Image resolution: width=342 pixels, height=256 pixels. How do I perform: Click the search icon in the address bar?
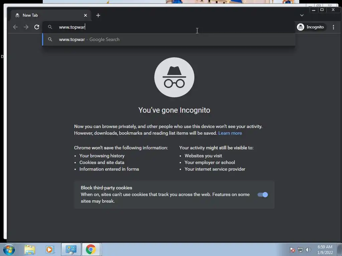click(x=50, y=27)
